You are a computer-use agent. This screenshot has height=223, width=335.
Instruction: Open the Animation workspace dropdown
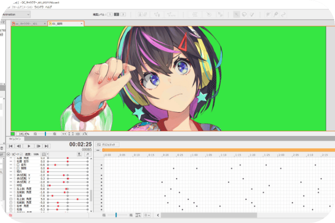click(16, 14)
